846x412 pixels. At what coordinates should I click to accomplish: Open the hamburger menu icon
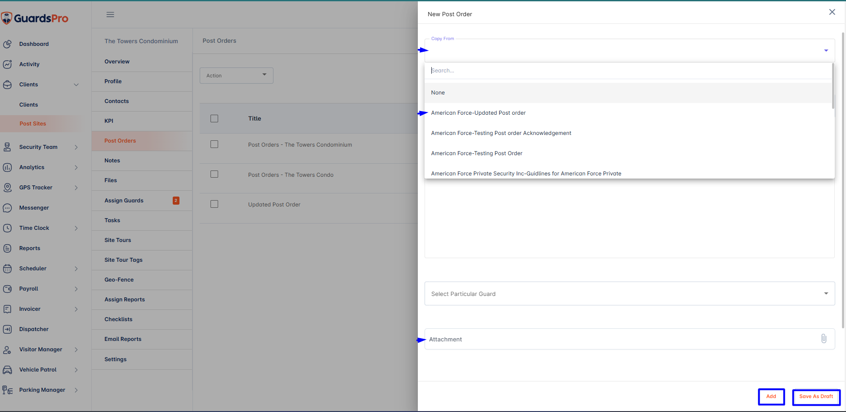(x=110, y=14)
